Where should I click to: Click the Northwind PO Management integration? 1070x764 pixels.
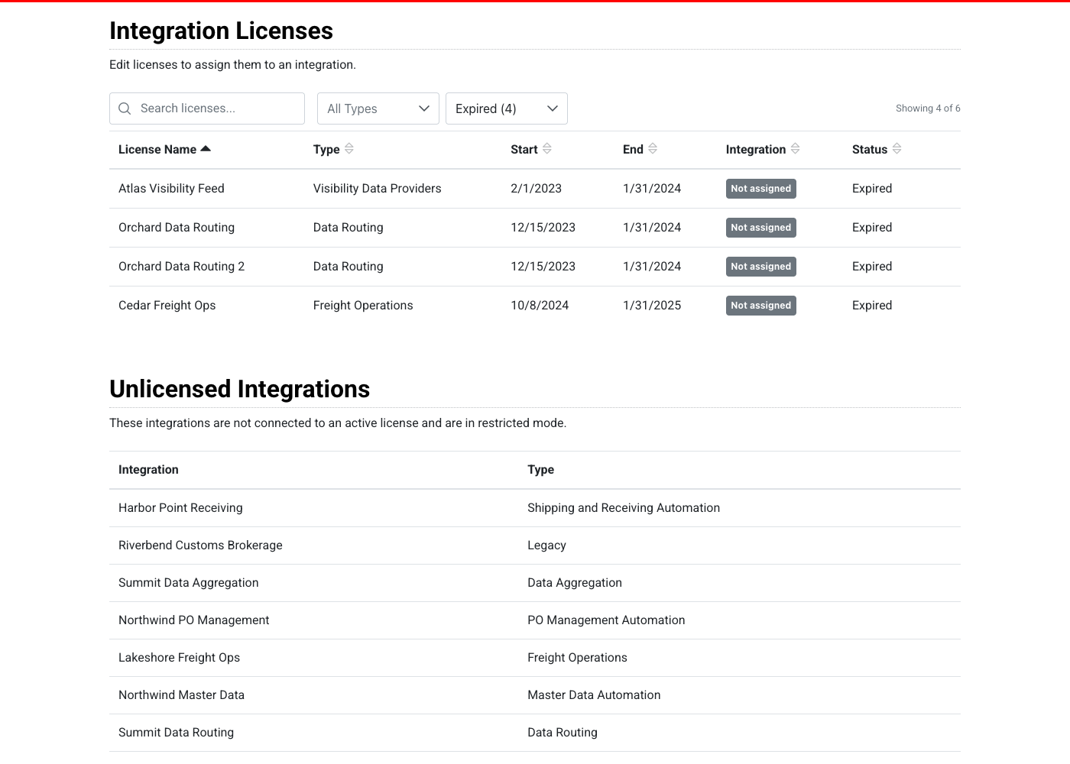tap(194, 620)
